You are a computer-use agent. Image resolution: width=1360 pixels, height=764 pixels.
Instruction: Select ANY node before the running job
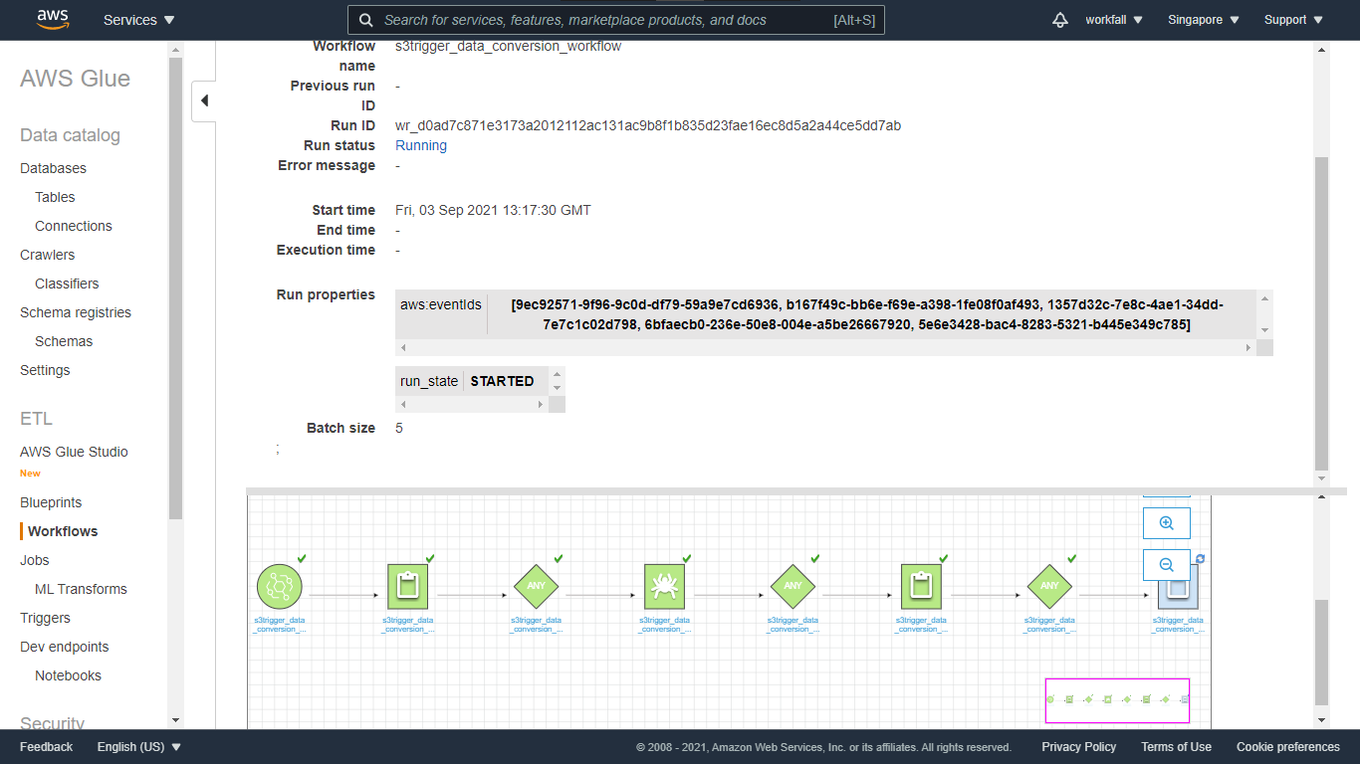1049,586
